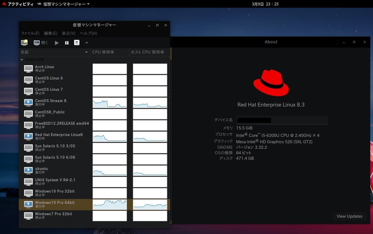Click CentOS Stream 8 host CPU graph
Image resolution: width=373 pixels, height=234 pixels.
coord(150,103)
